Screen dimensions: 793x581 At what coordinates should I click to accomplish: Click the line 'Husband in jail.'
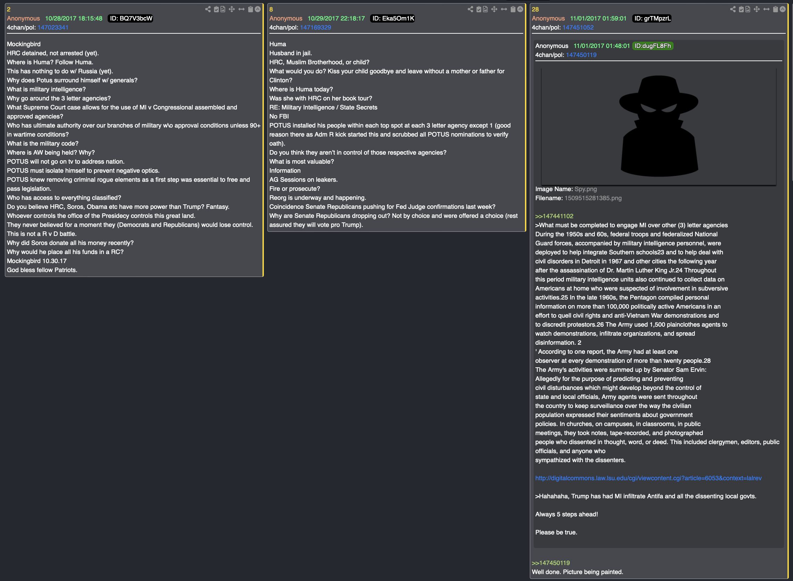[x=291, y=54]
